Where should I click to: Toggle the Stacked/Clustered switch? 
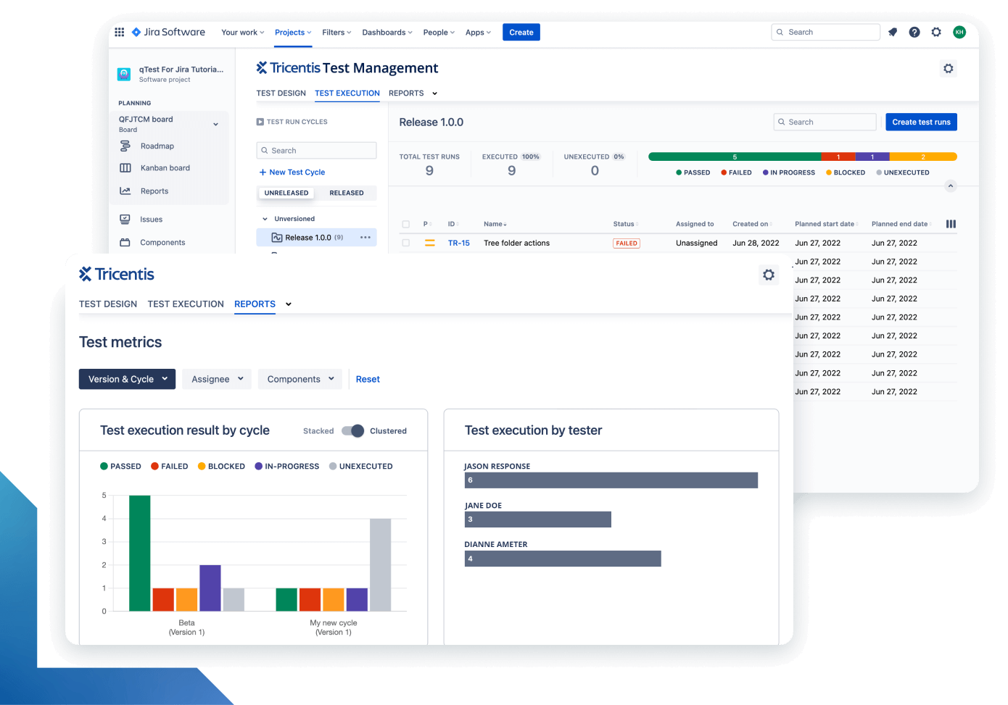coord(353,431)
